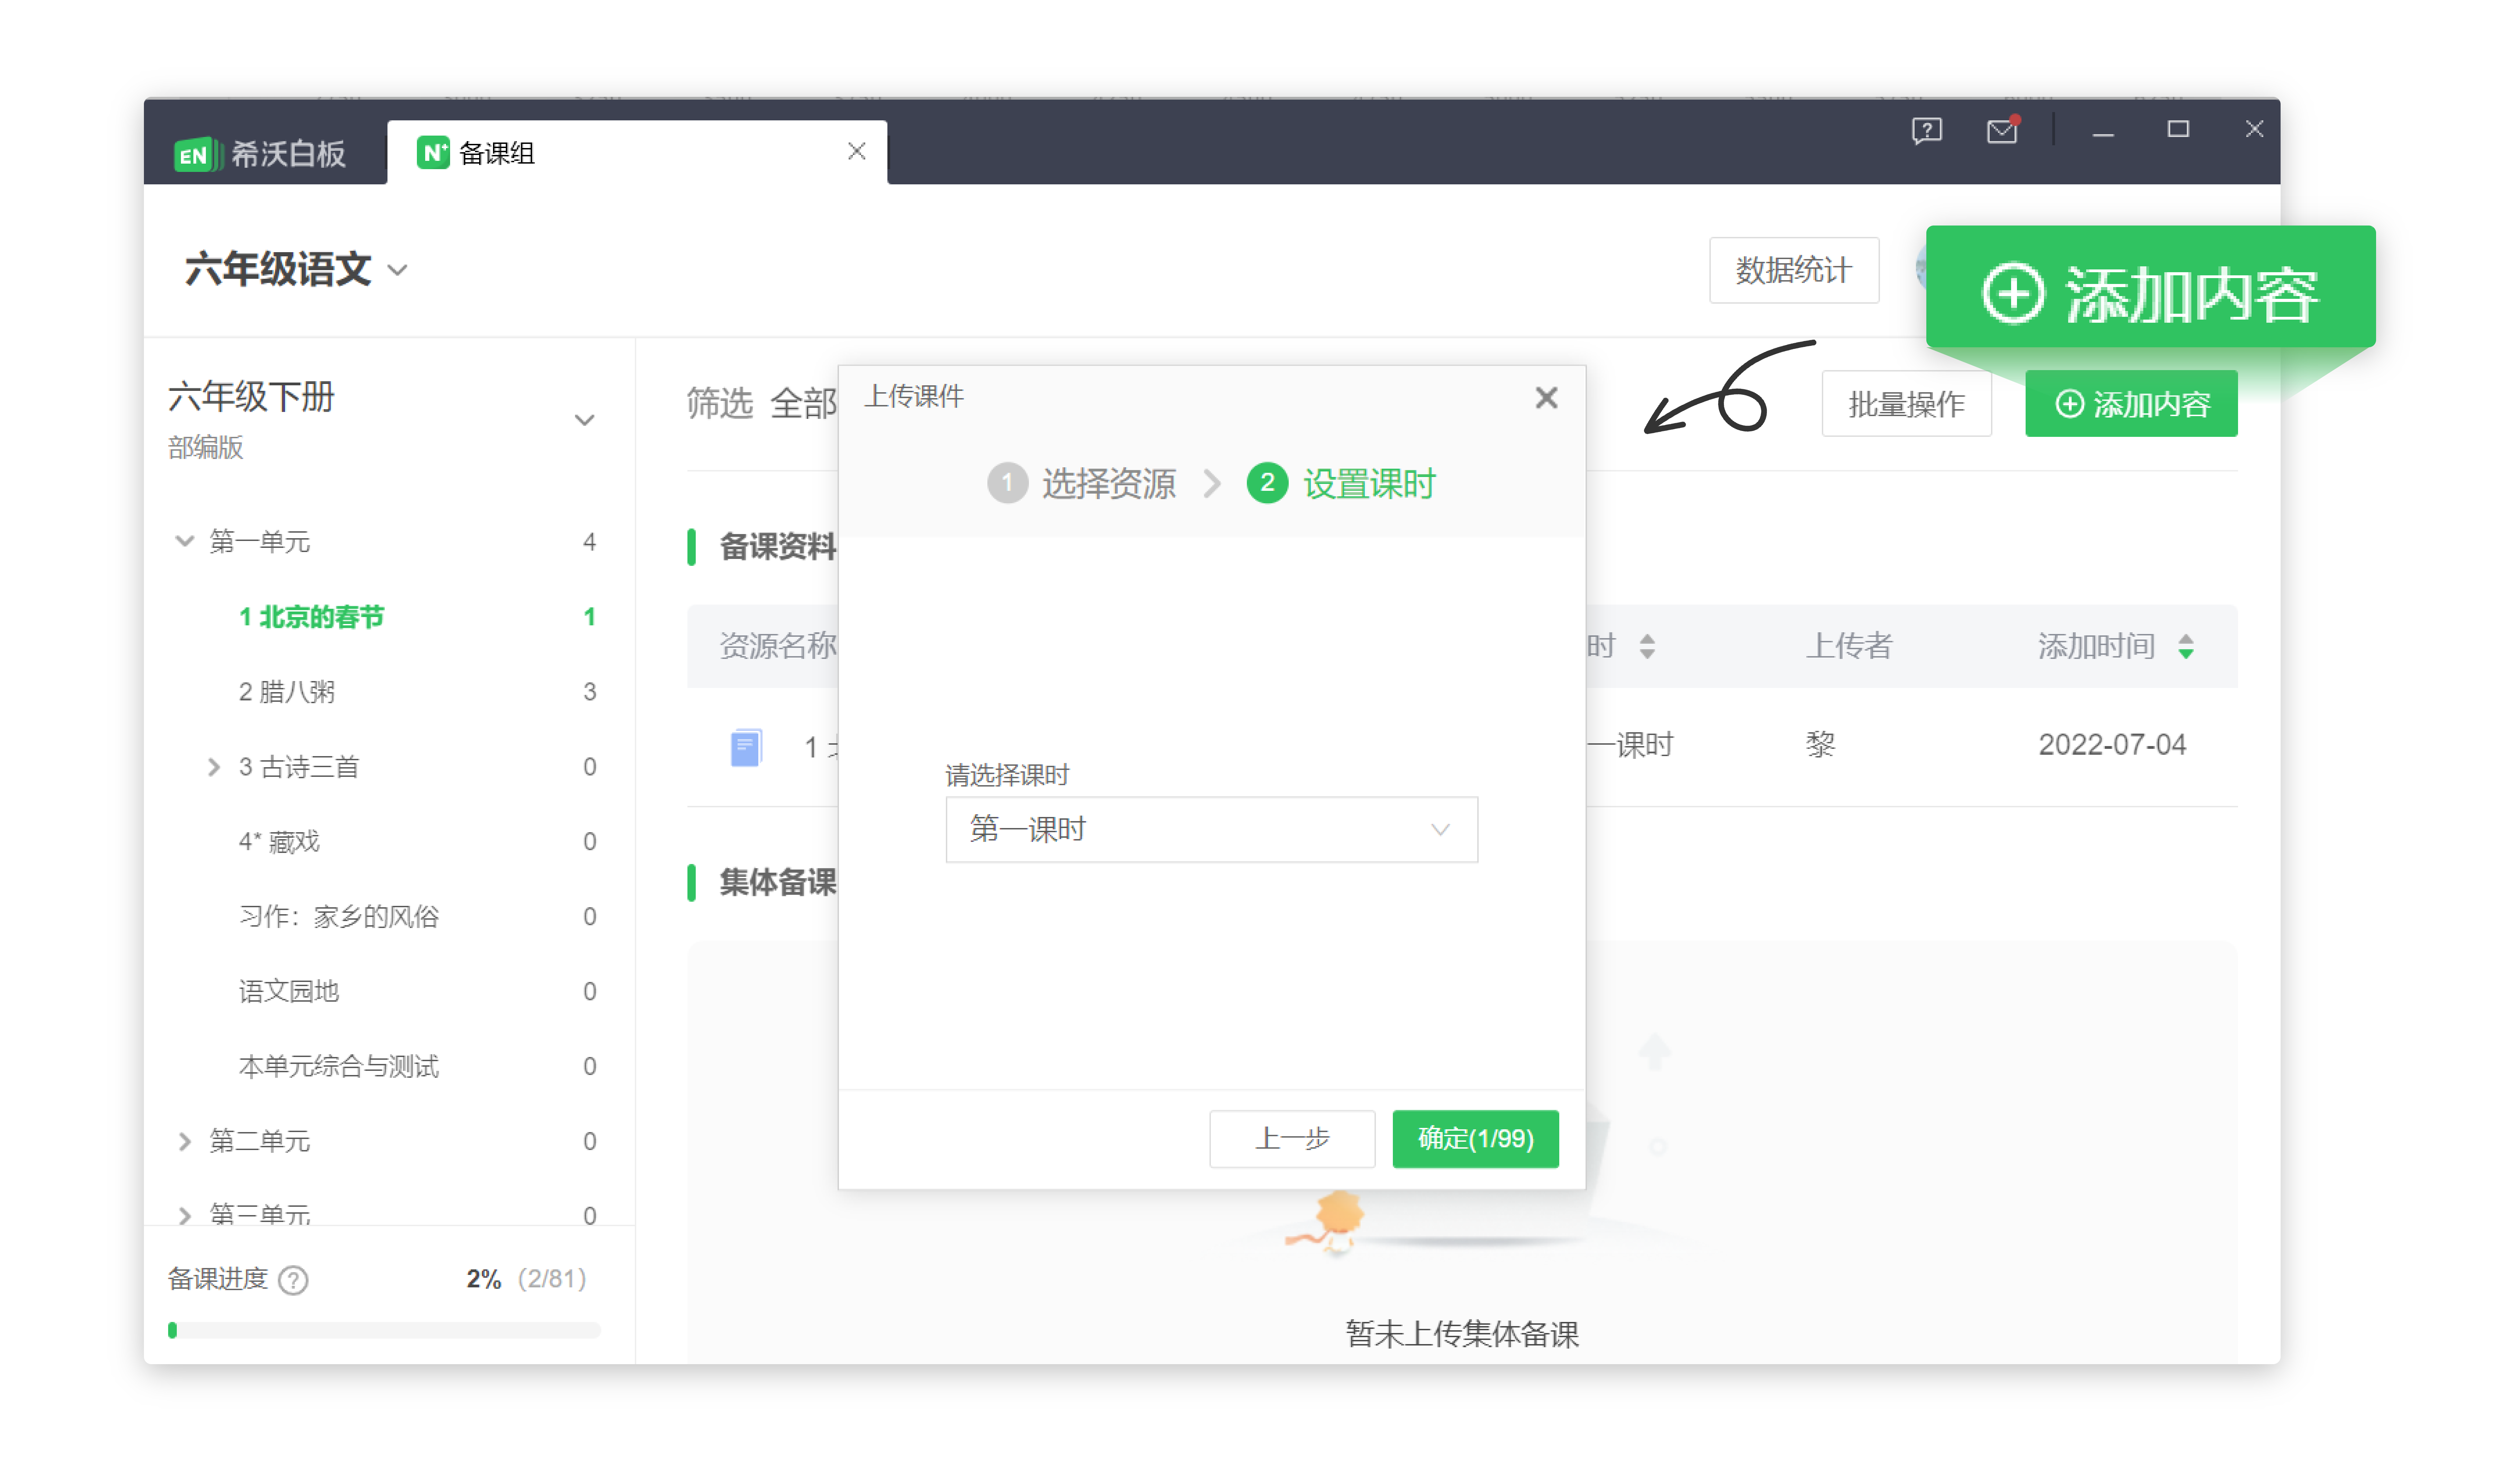
Task: Click the 资源名称 column header
Action: (x=778, y=646)
